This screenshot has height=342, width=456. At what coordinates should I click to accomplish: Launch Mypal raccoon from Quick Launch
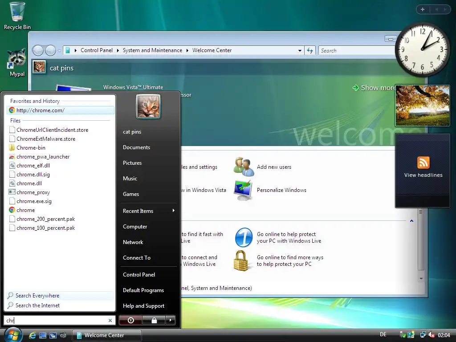(x=63, y=335)
